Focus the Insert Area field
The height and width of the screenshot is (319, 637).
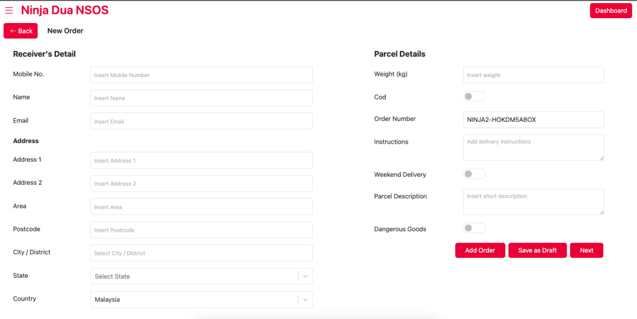202,206
